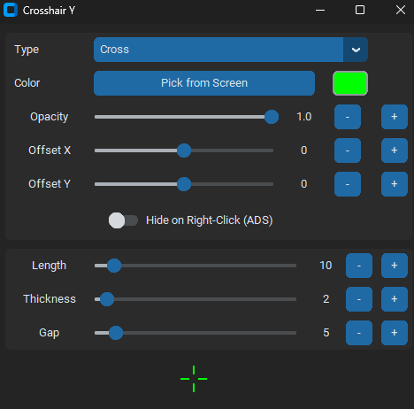Expand the Type dropdown arrow
Screen dimensions: 414x409
[x=356, y=50]
